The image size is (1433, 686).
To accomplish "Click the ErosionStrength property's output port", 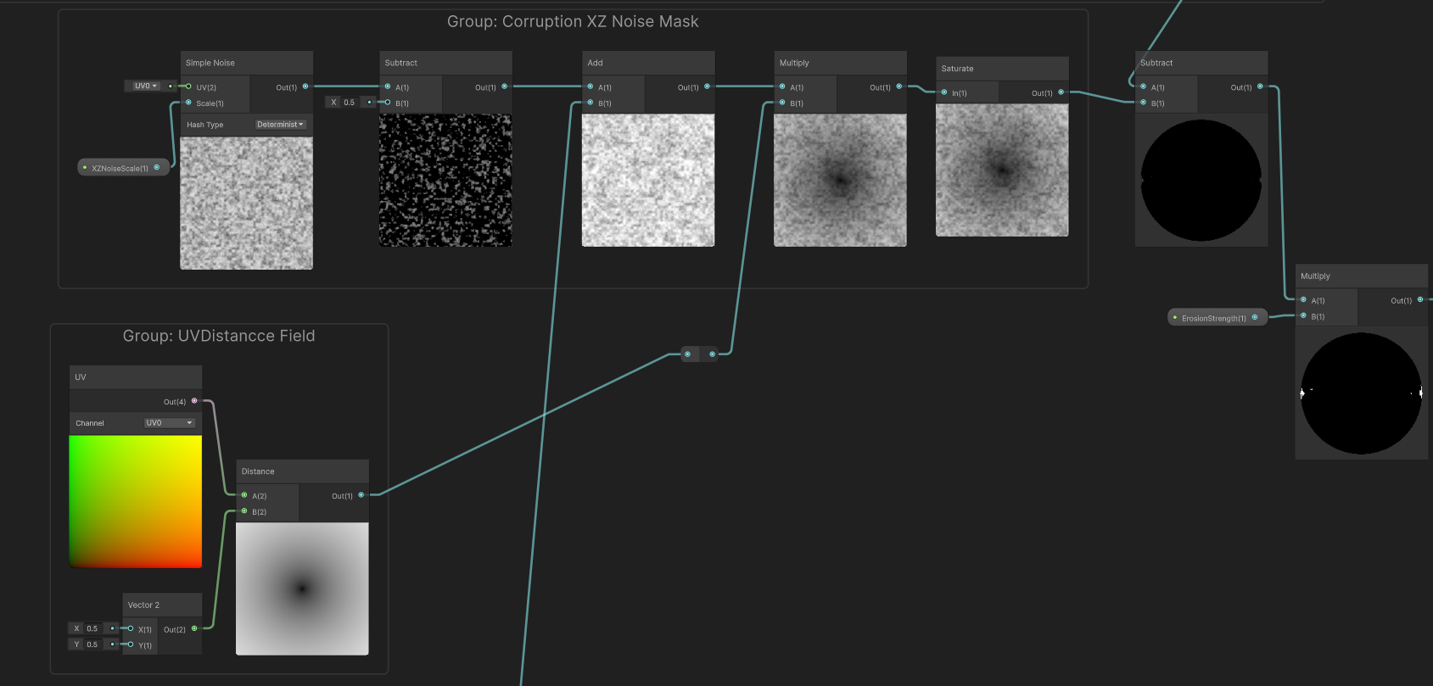I will pos(1255,318).
